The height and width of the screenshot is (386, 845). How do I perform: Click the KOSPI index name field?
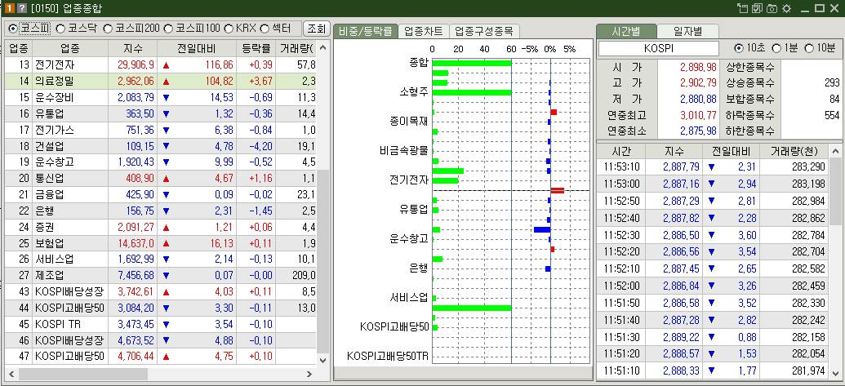[x=659, y=48]
